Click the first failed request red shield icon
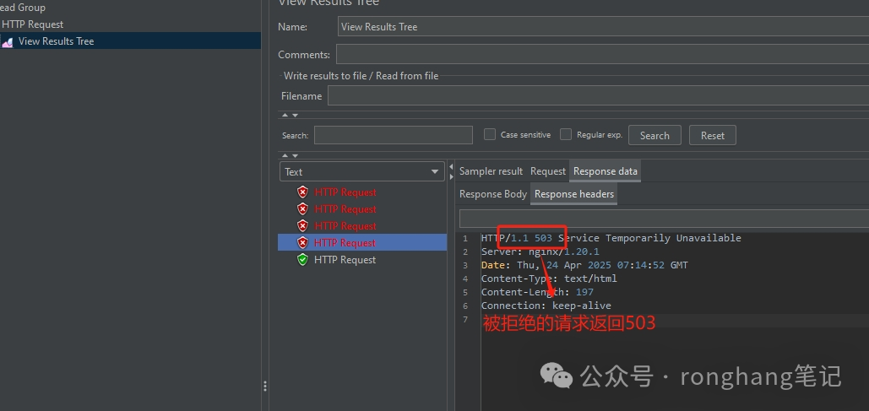Viewport: 869px width, 411px height. pyautogui.click(x=302, y=192)
